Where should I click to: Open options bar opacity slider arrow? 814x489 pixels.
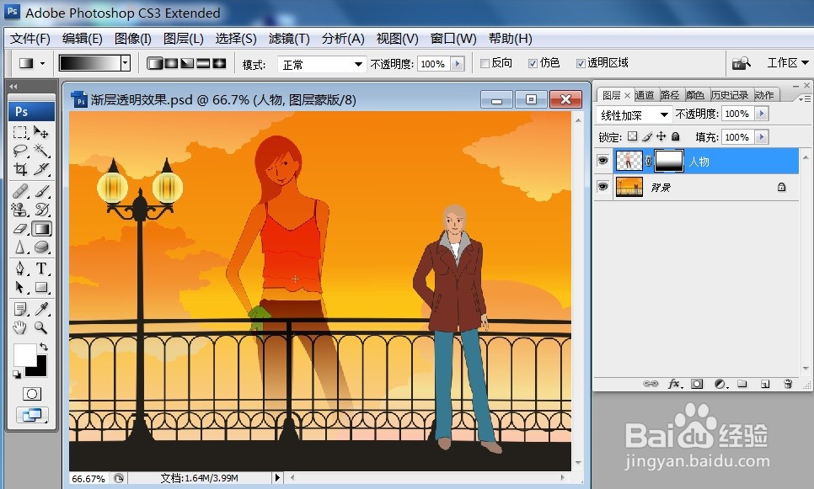click(458, 64)
